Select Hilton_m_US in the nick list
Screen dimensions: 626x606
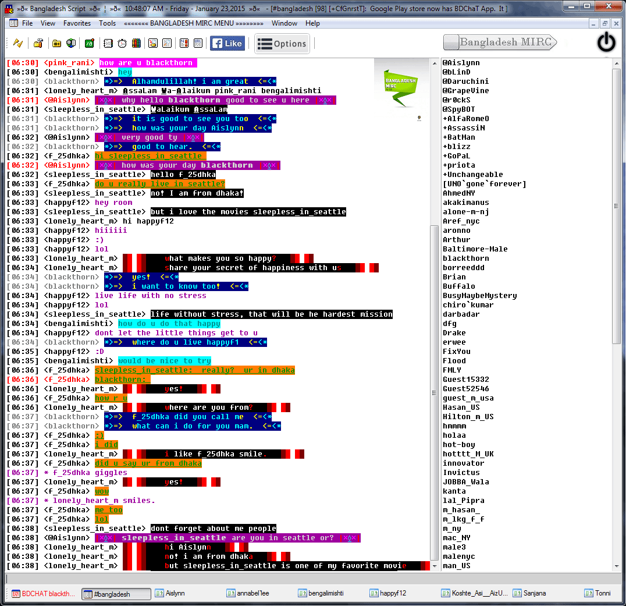468,417
